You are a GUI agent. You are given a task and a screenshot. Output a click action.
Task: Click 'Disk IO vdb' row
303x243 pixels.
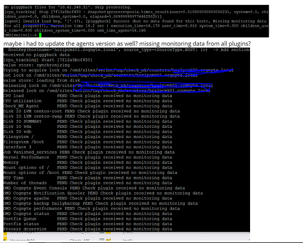[88, 132]
